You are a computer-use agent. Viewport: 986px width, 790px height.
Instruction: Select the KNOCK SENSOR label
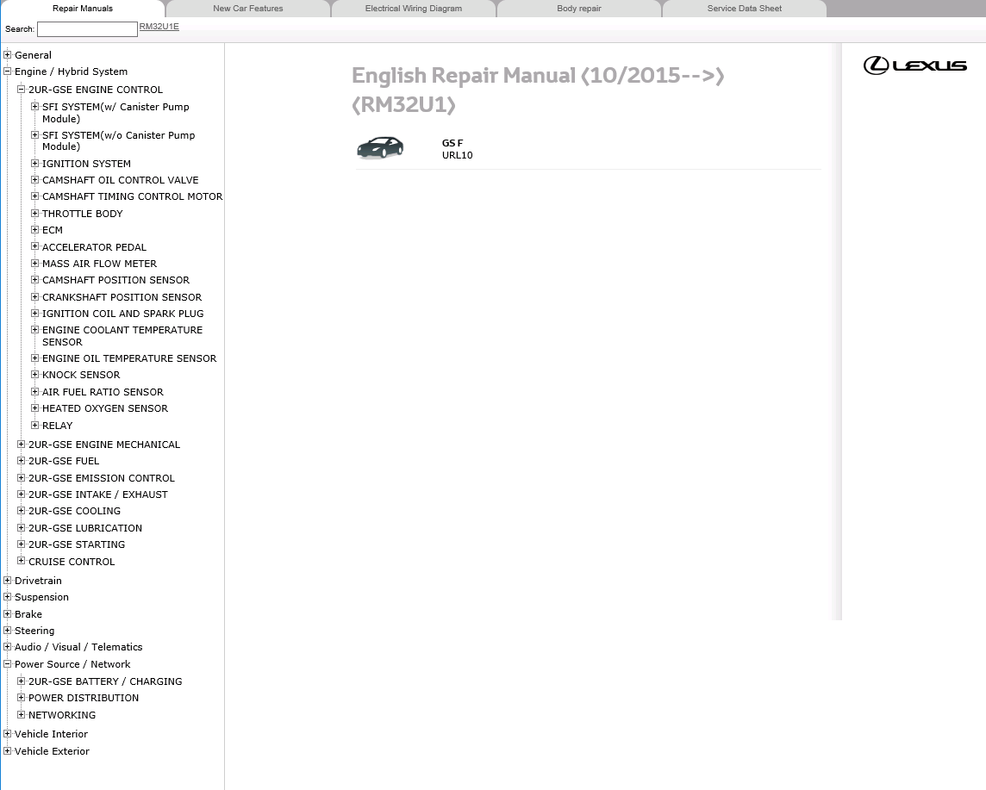pos(81,375)
